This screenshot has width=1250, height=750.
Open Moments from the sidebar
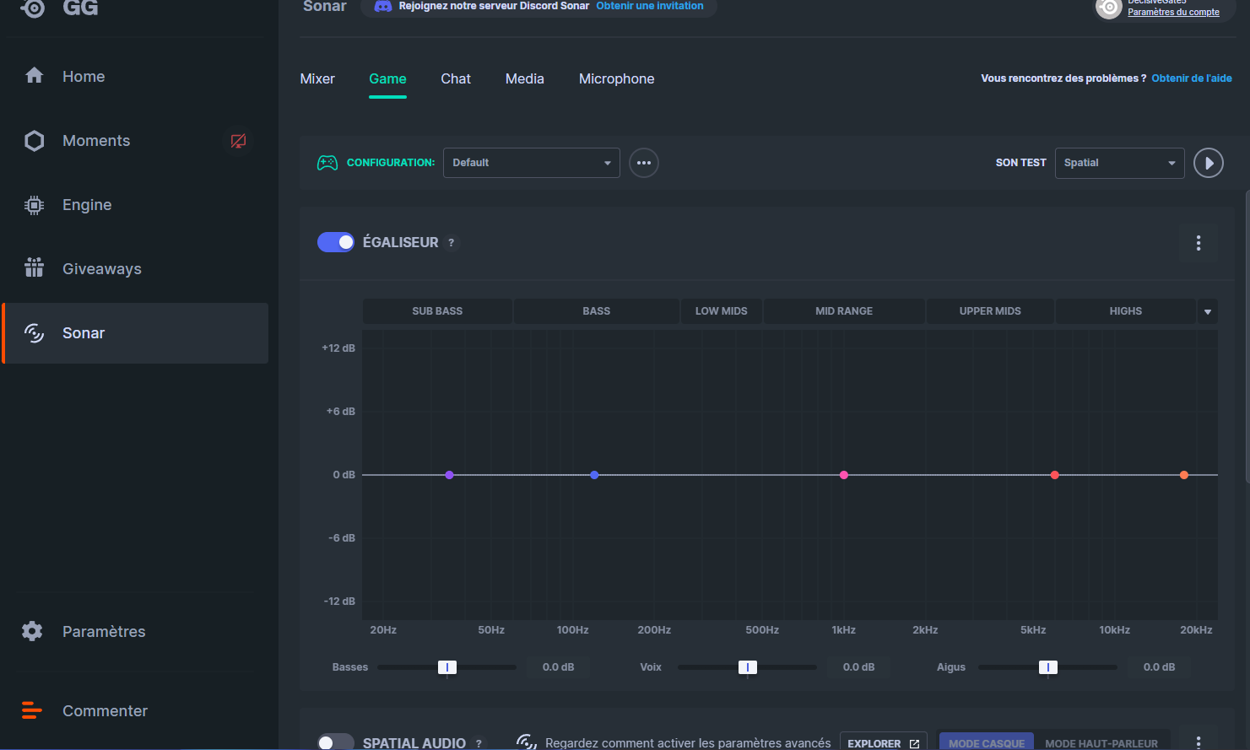pos(95,141)
